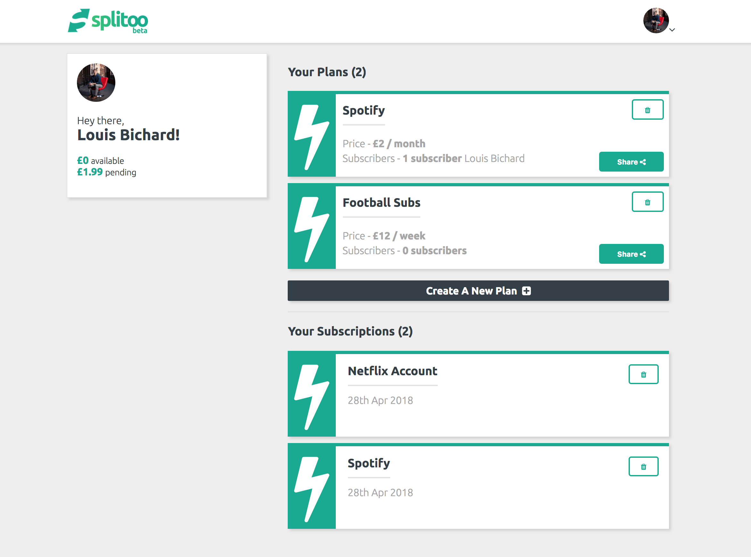Delete the Spotify plan via trash icon
Image resolution: width=751 pixels, height=557 pixels.
pyautogui.click(x=648, y=109)
